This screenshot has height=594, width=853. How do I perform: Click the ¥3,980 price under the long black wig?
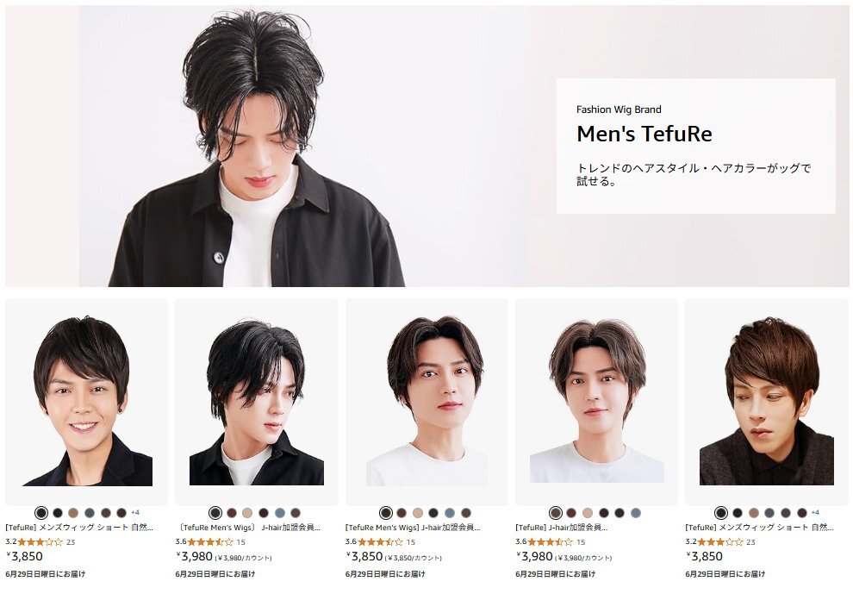[196, 556]
